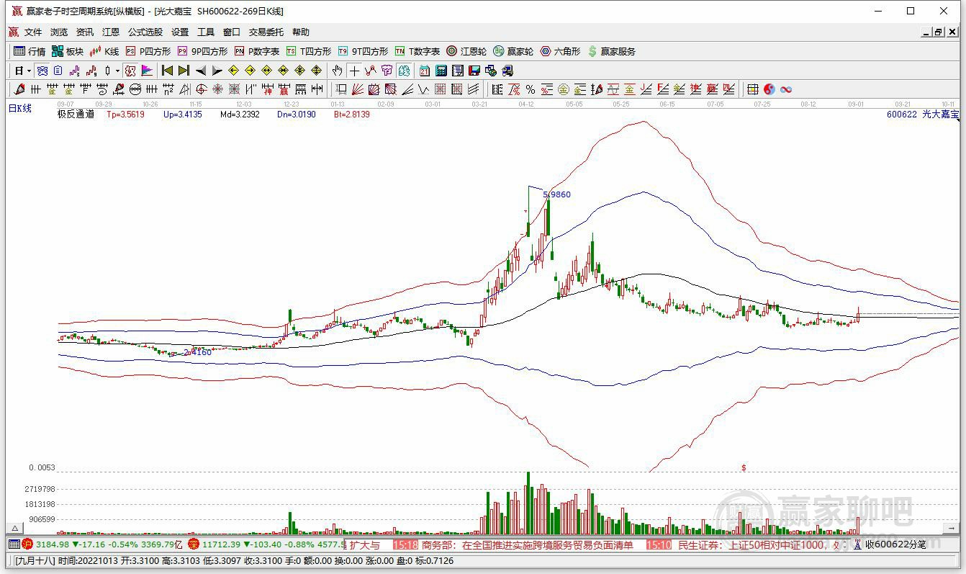966x574 pixels.
Task: Open 赢家服务 with the dollar icon
Action: tap(612, 51)
